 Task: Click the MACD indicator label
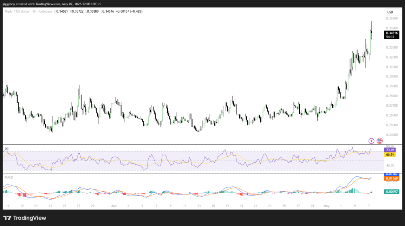tap(9, 177)
